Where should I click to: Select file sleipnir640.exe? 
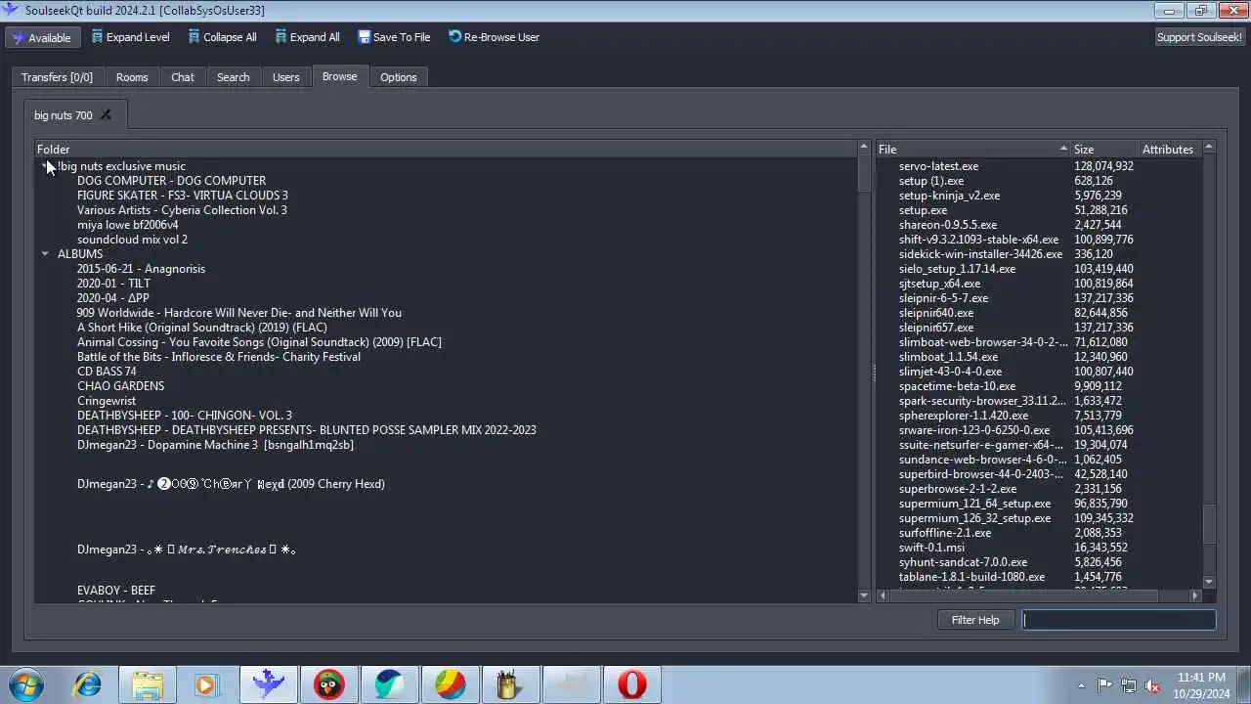[x=936, y=313]
